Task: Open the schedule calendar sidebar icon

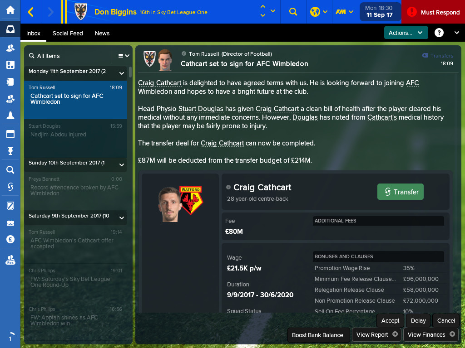Action: tap(10, 134)
